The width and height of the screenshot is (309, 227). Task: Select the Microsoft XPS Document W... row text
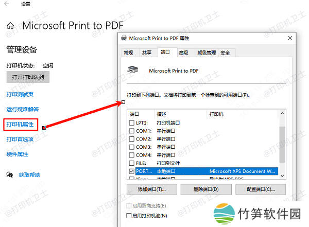[x=242, y=171]
